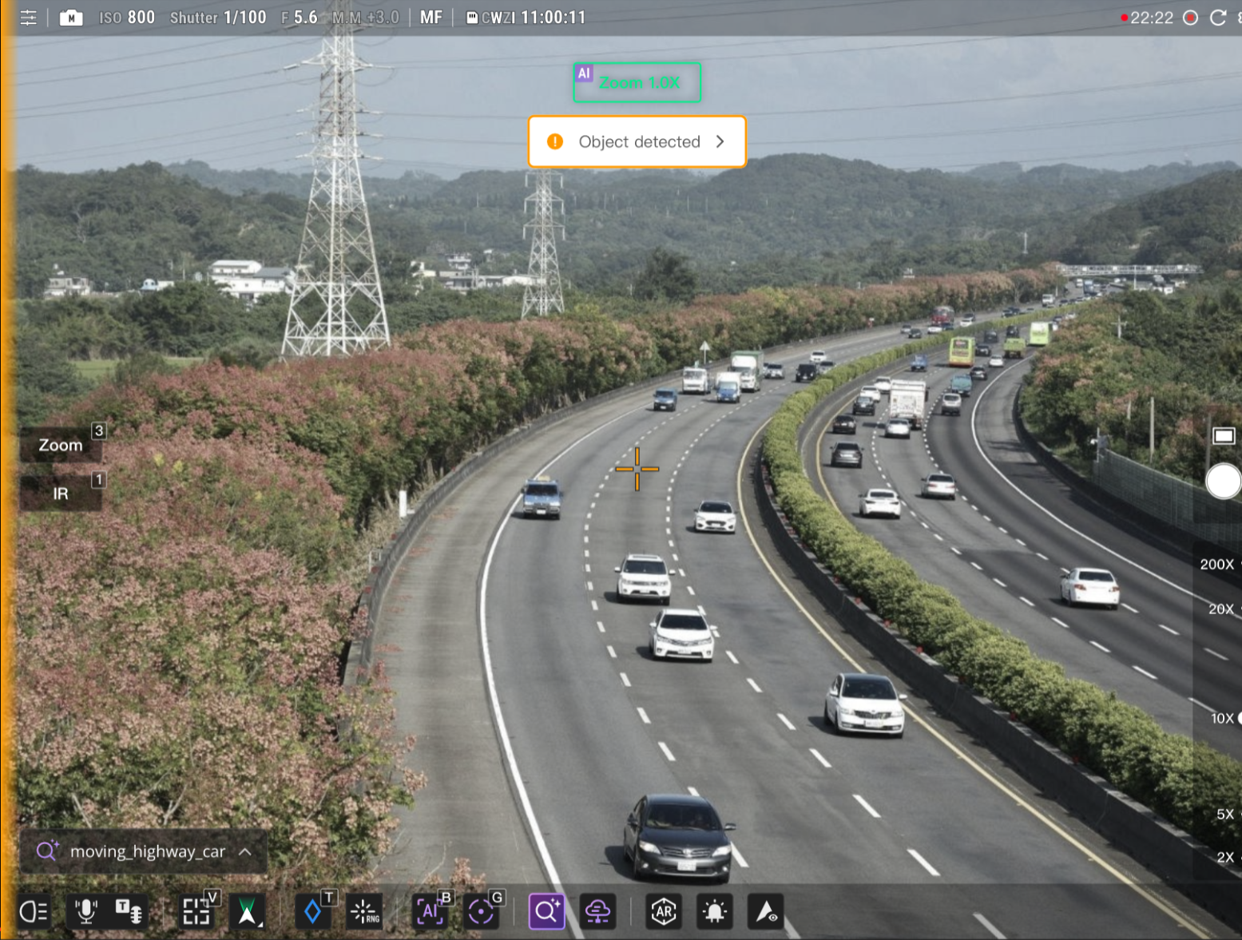Collapse the moving_highway_car detection dropdown
Image resolution: width=1242 pixels, height=940 pixels.
(x=246, y=851)
